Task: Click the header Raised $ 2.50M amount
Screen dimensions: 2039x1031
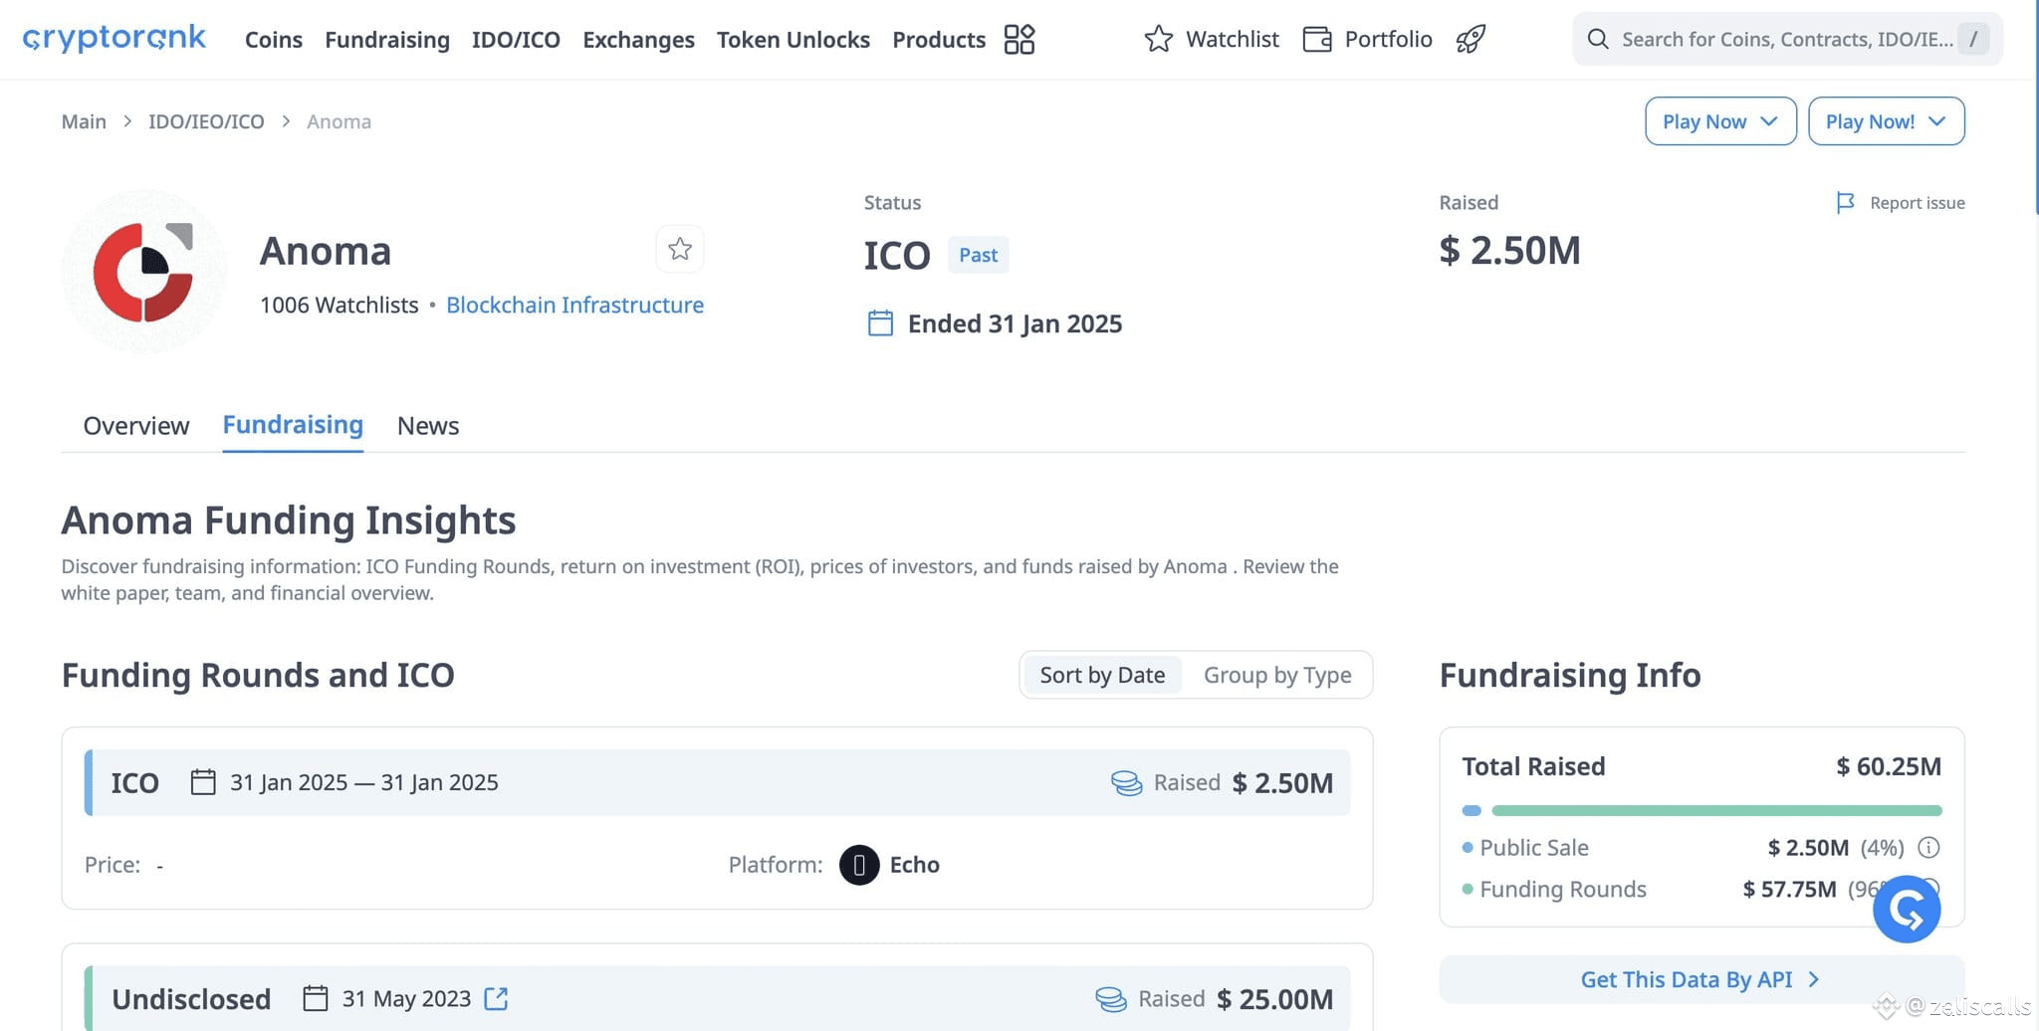Action: pos(1509,250)
